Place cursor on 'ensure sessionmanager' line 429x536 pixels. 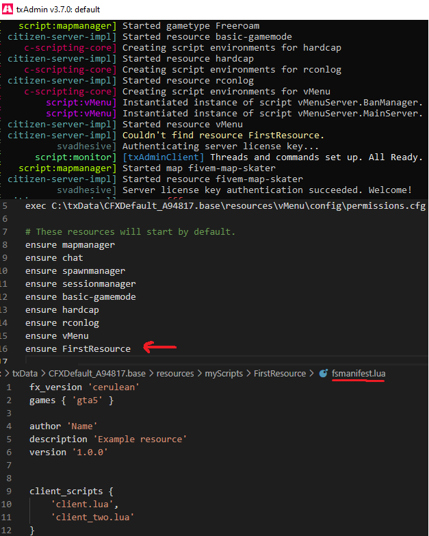coord(80,283)
